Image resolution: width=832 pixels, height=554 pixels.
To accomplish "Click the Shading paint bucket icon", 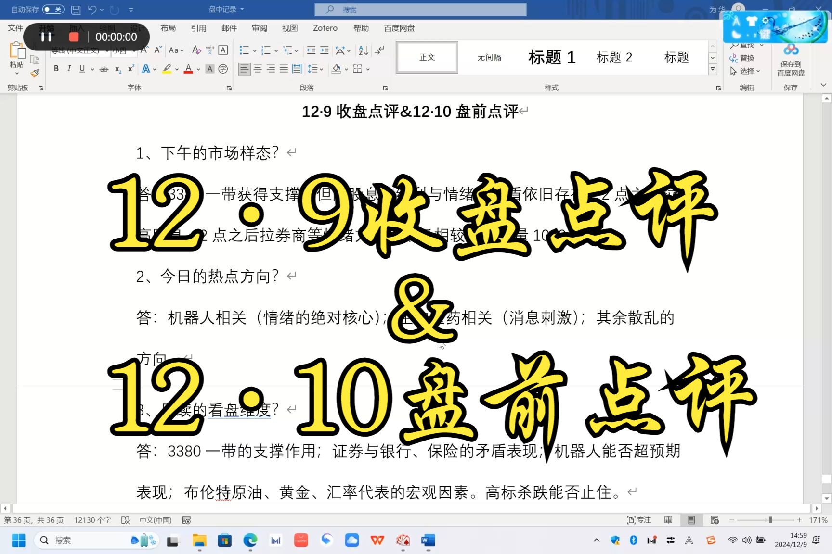I will tap(337, 69).
